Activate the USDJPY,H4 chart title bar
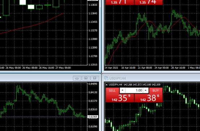This screenshot has height=131, width=200. [x=152, y=78]
